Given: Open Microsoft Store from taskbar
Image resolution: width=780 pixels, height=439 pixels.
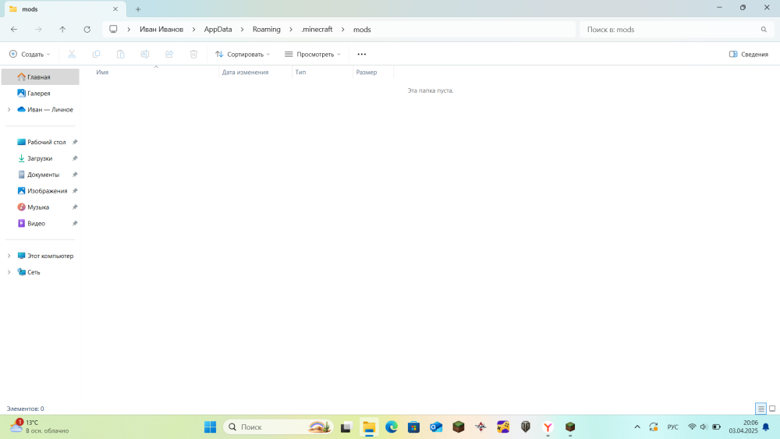Looking at the screenshot, I should click(x=414, y=427).
